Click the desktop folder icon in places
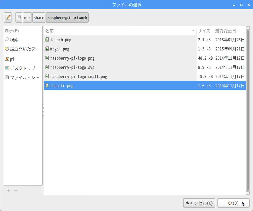 (x=7, y=68)
